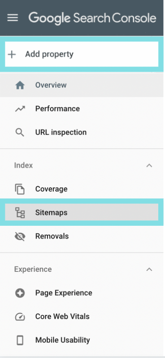Open the hamburger navigation menu
Image resolution: width=165 pixels, height=358 pixels.
click(13, 18)
